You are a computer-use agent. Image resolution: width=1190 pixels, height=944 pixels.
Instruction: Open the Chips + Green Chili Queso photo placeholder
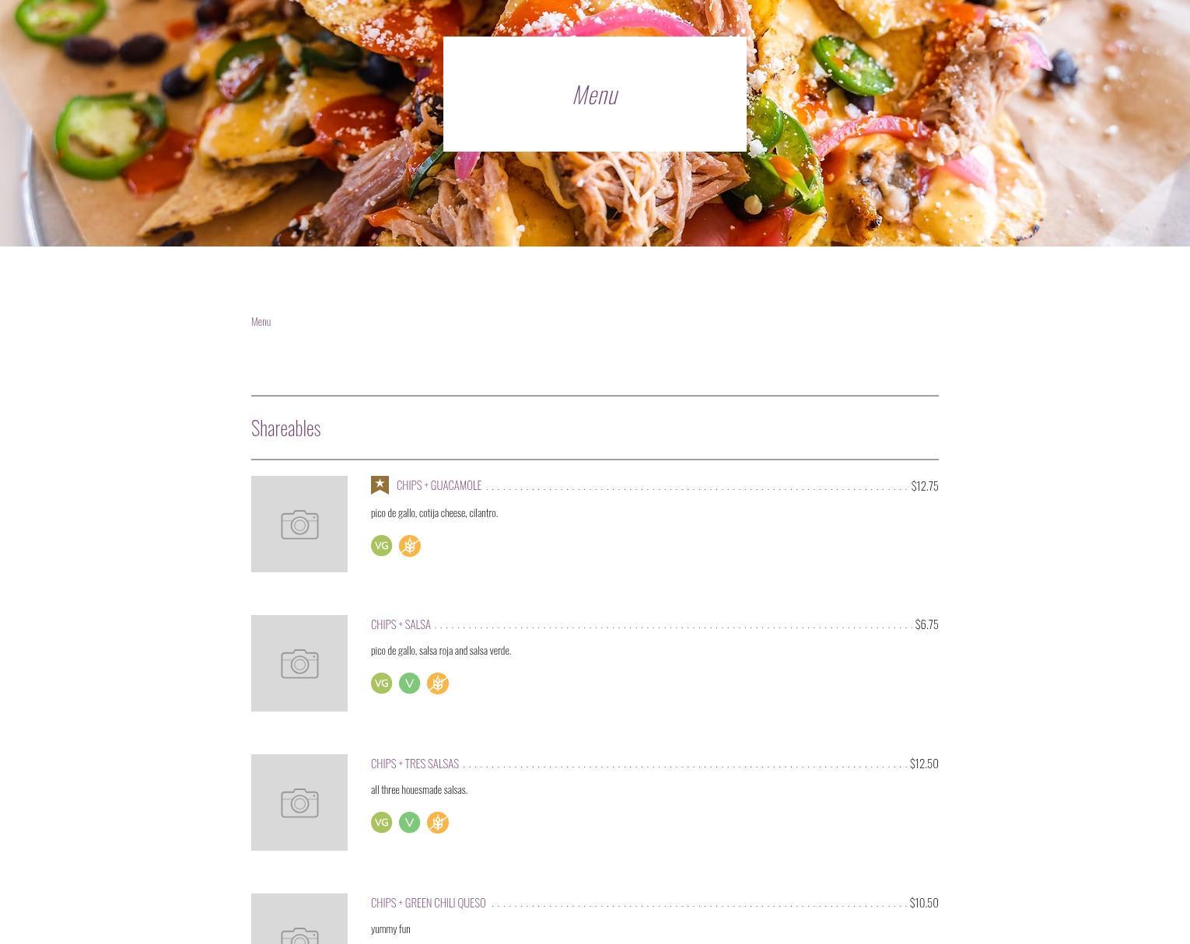299,919
